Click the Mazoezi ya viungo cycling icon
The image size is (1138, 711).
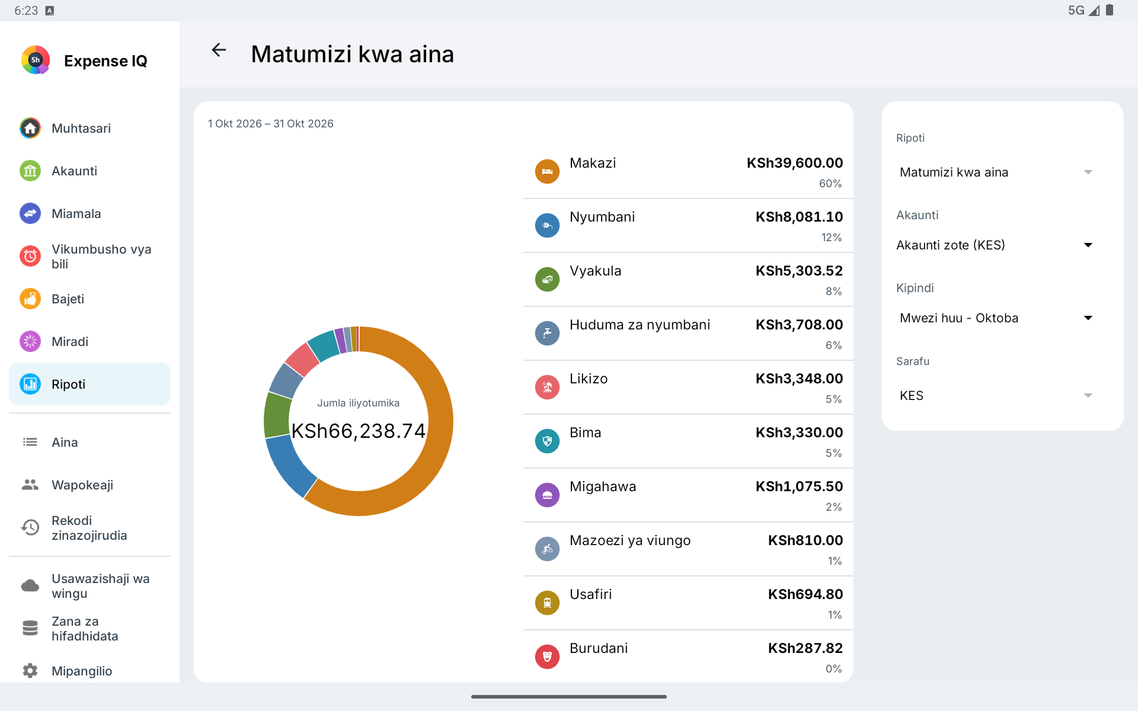point(547,549)
